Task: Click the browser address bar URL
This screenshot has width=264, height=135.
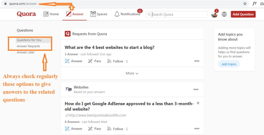Action: [x=23, y=4]
